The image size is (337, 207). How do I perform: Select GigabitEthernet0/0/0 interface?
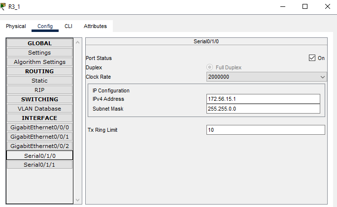pos(39,127)
